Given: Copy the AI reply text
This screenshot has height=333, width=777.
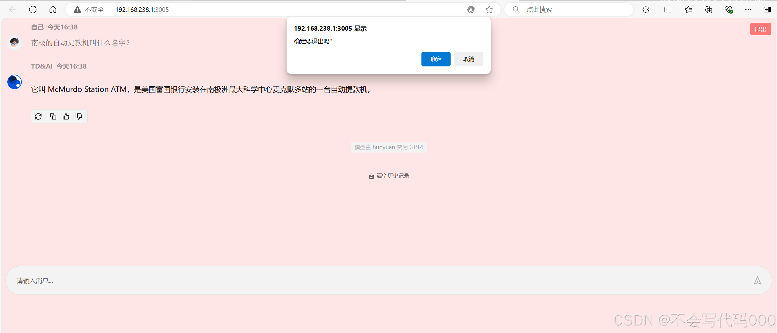Looking at the screenshot, I should tap(53, 116).
